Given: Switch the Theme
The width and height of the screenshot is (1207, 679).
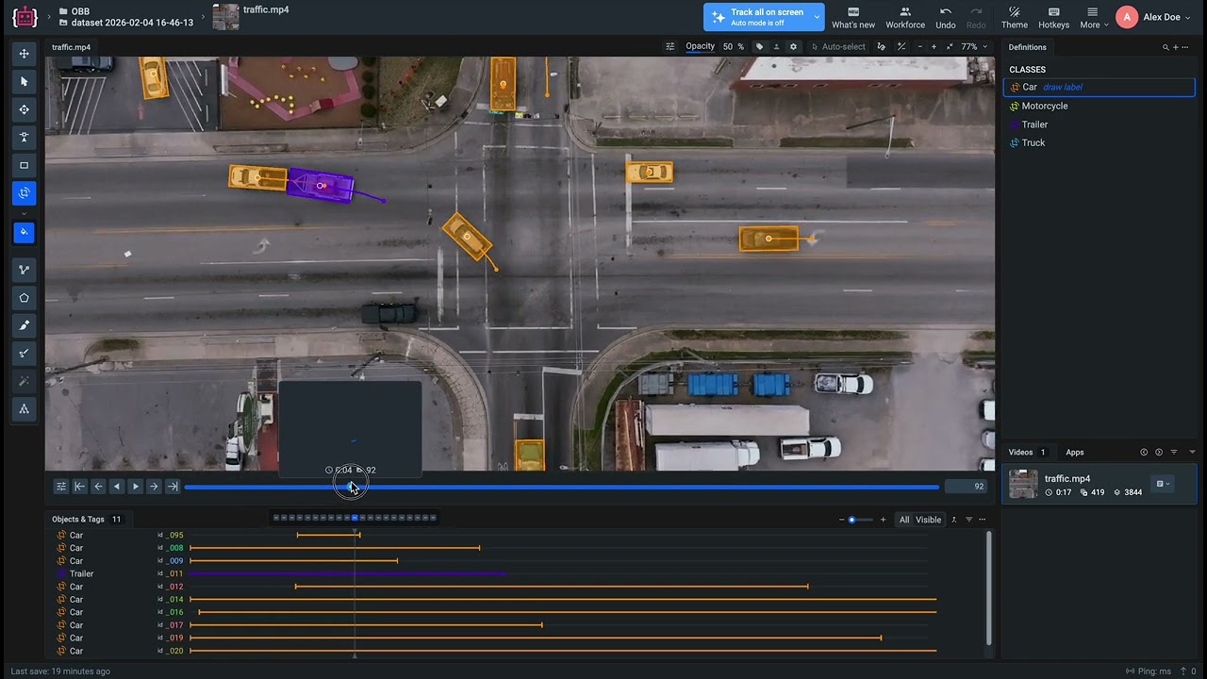Looking at the screenshot, I should tap(1015, 17).
